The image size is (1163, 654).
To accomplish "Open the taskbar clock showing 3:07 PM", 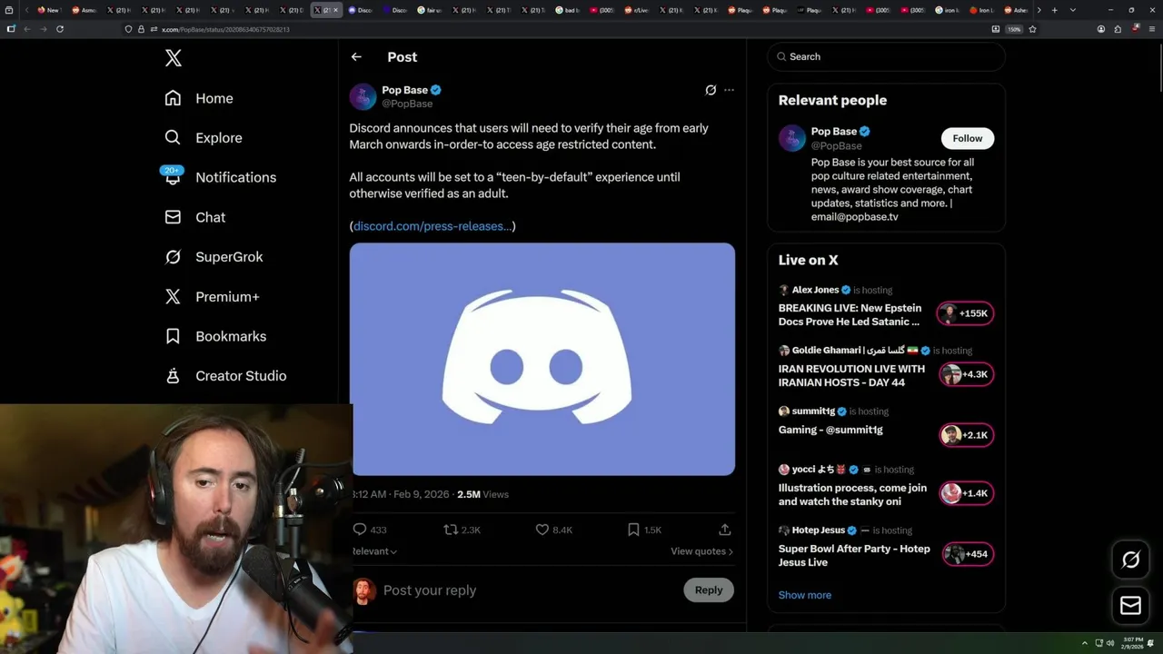I will [1132, 643].
